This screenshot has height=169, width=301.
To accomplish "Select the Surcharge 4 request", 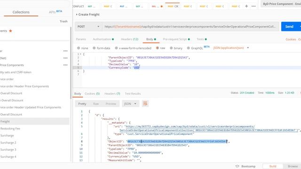I will (x=8, y=157).
